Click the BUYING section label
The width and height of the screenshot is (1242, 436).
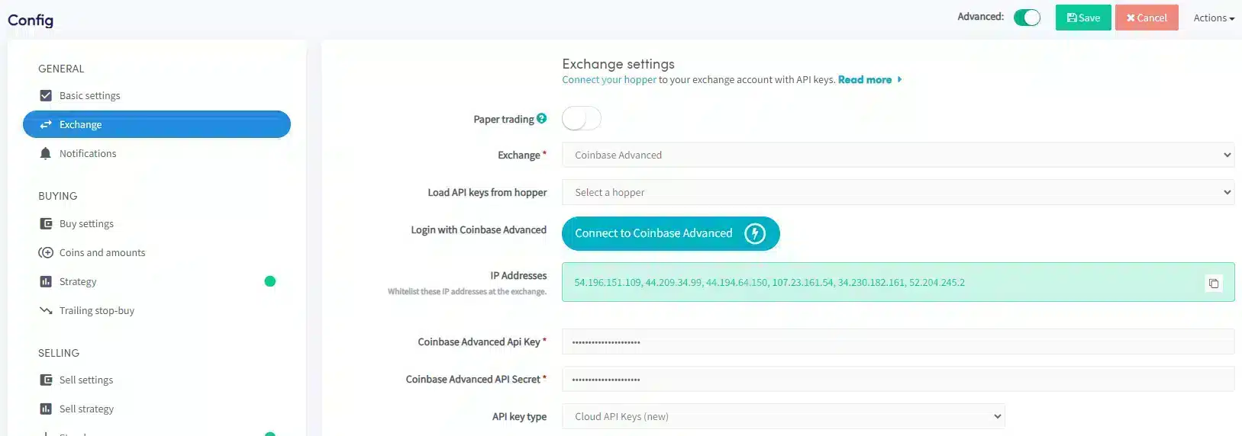click(x=58, y=196)
